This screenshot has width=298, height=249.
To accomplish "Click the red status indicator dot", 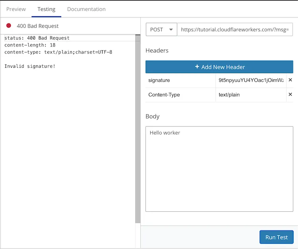I will pyautogui.click(x=9, y=26).
